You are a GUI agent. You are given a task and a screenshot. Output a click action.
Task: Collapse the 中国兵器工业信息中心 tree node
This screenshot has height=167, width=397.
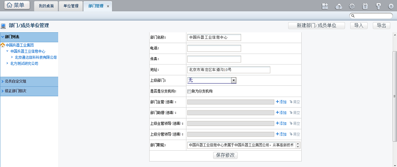[x=8, y=51]
